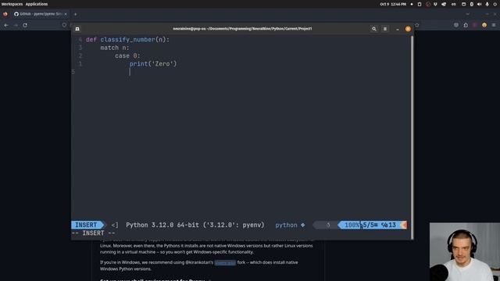Click 'def classify_number(n):' line
Viewport: 500px width, 281px height.
(x=127, y=40)
